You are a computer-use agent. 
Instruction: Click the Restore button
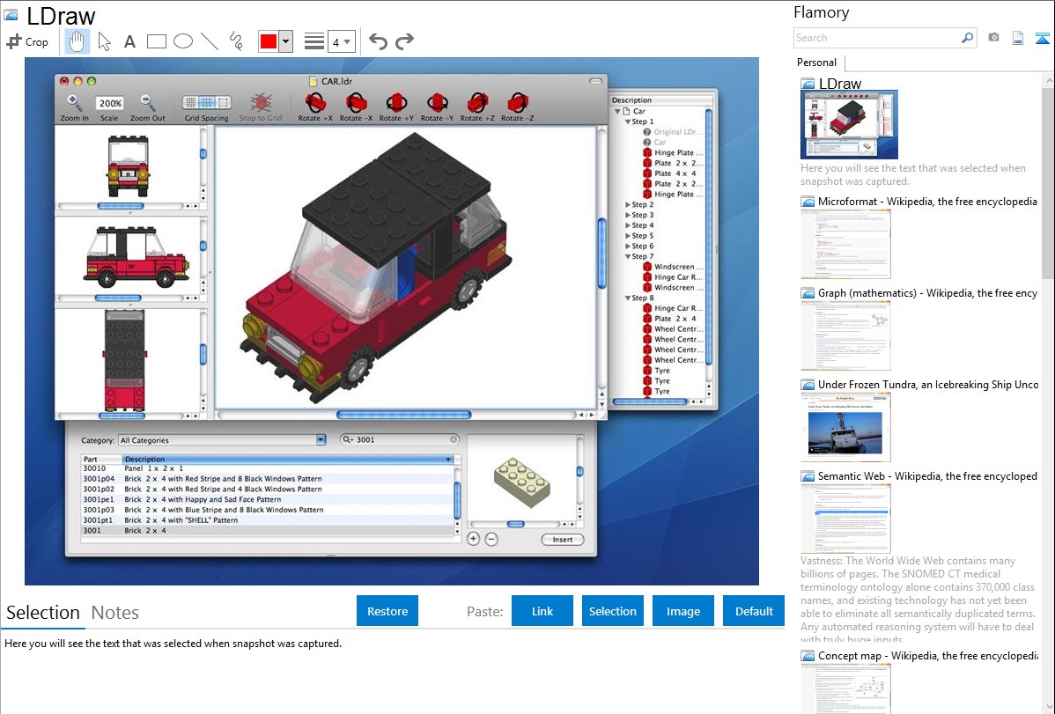tap(387, 611)
